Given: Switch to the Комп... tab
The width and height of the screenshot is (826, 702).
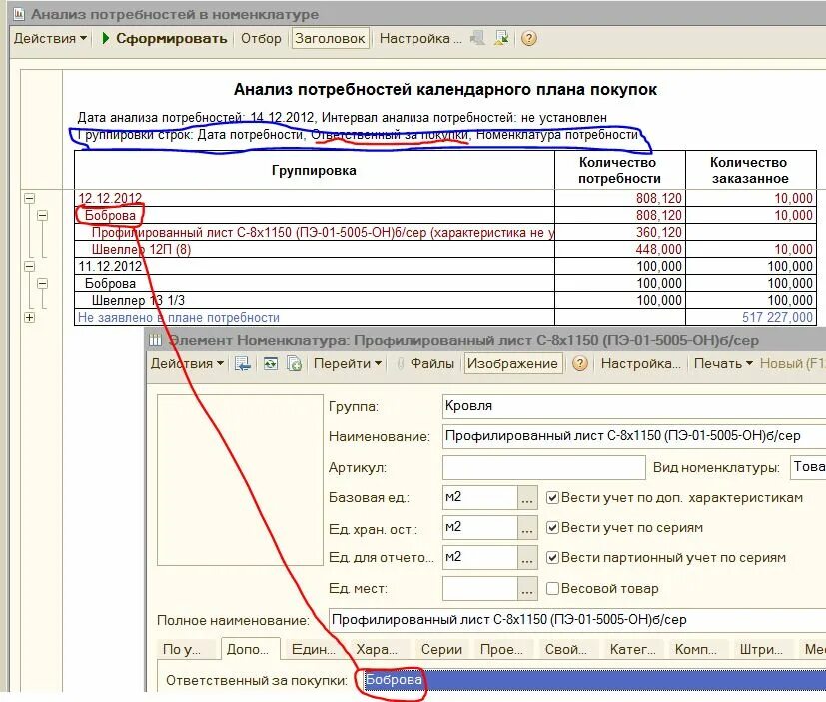Looking at the screenshot, I should click(696, 650).
